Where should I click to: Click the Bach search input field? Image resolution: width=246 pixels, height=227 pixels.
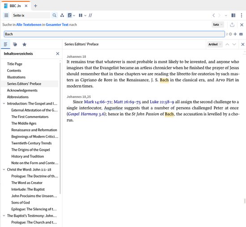tap(114, 34)
